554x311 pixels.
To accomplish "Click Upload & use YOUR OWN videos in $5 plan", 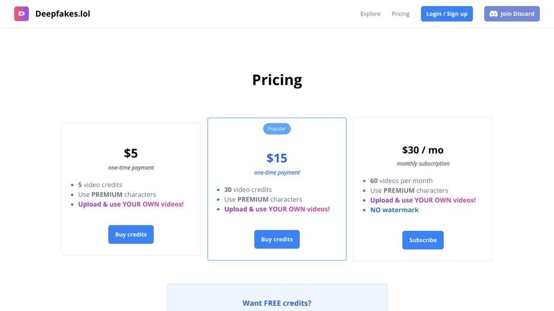I will tap(131, 204).
